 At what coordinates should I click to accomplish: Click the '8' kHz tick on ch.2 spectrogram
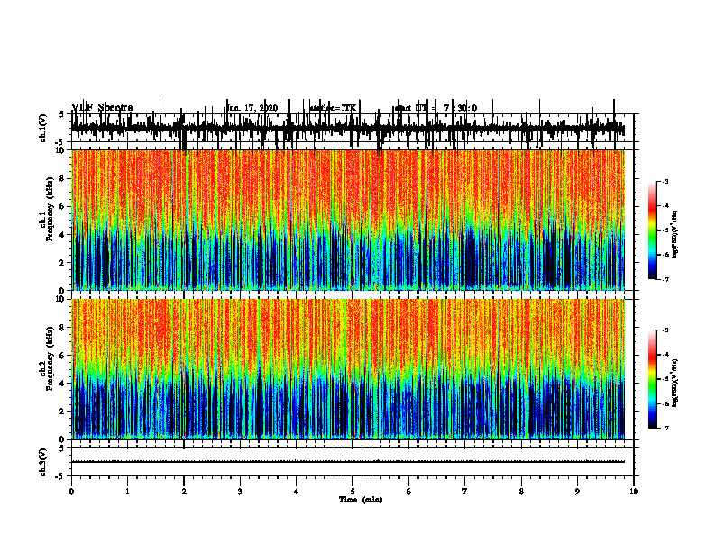point(63,328)
